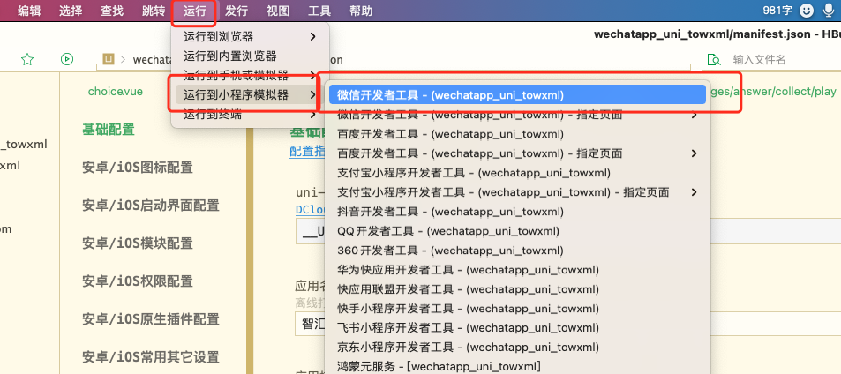Image resolution: width=841 pixels, height=374 pixels.
Task: Open the 帮助 menu
Action: click(x=361, y=11)
